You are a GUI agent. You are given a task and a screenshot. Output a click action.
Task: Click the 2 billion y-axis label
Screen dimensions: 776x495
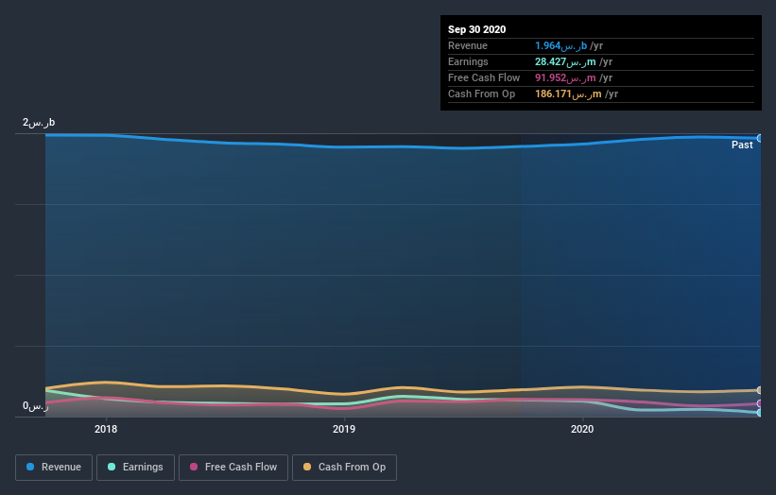(39, 123)
